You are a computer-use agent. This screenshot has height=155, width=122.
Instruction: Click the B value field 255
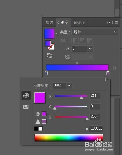pyautogui.click(x=95, y=117)
